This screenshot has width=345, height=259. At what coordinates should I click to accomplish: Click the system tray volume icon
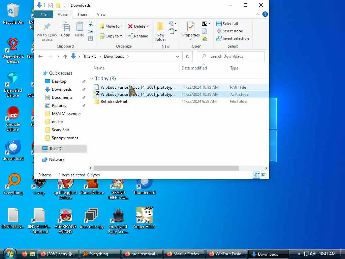313,254
